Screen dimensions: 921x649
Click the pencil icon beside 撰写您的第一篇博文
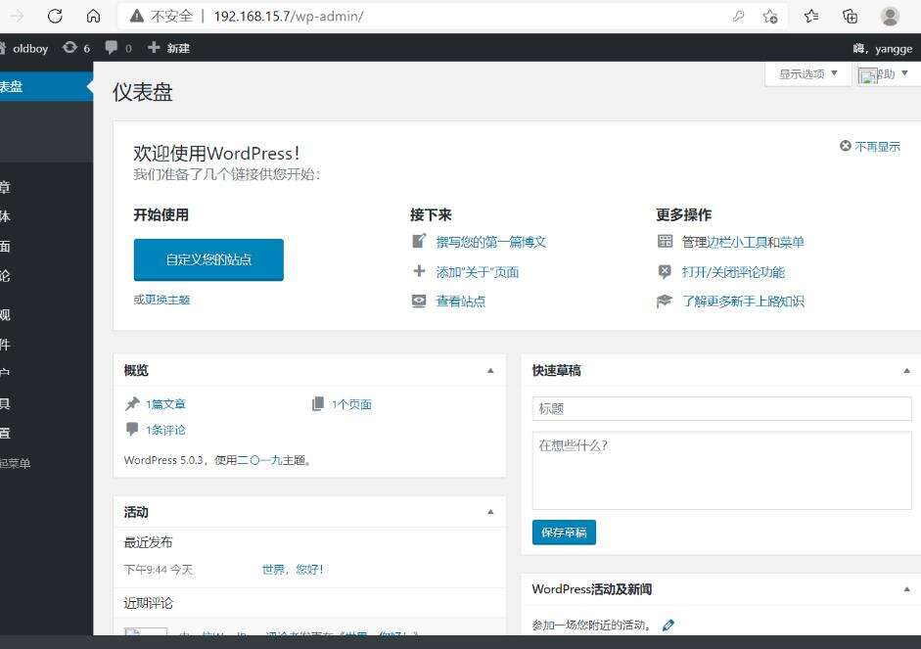pos(419,241)
